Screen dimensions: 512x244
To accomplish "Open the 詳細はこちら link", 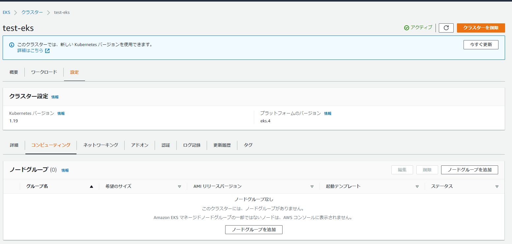I will (x=30, y=51).
